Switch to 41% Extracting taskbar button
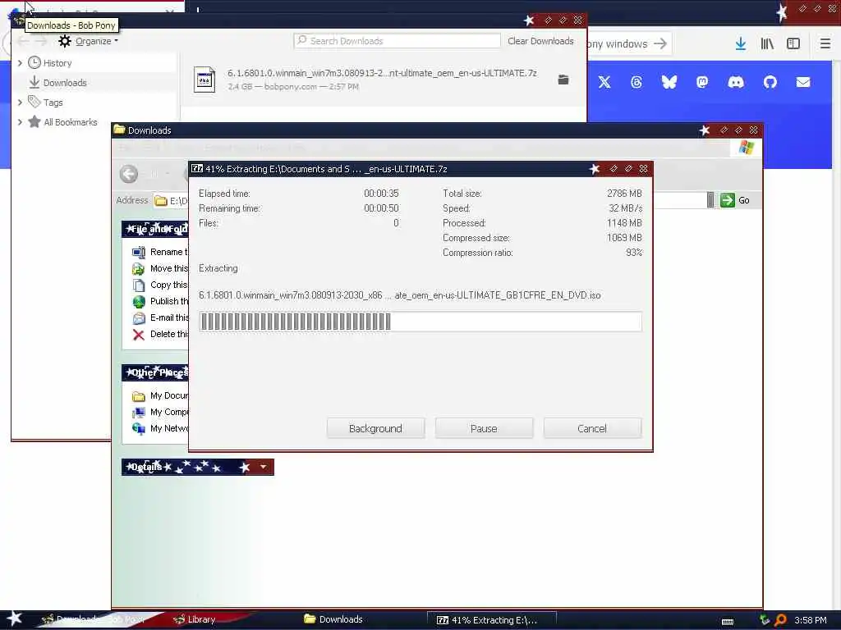 491,620
